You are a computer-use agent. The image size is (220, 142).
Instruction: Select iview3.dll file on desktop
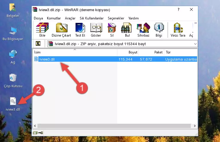pyautogui.click(x=13, y=104)
